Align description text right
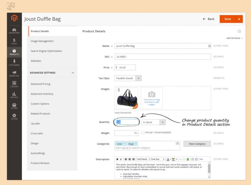 pos(133,159)
